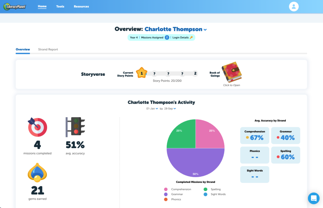Click the Login Details key icon
The image size is (323, 208).
tap(191, 38)
